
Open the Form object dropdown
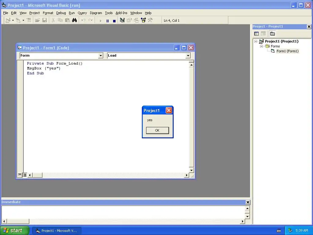tap(101, 56)
